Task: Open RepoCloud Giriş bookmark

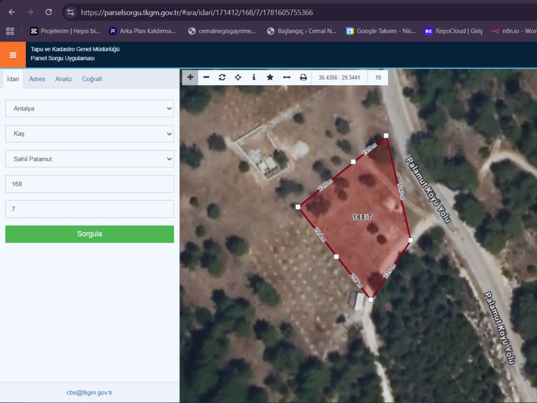Action: click(454, 31)
